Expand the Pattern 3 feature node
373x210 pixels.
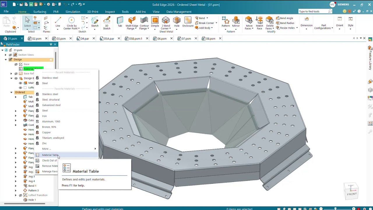click(x=16, y=190)
